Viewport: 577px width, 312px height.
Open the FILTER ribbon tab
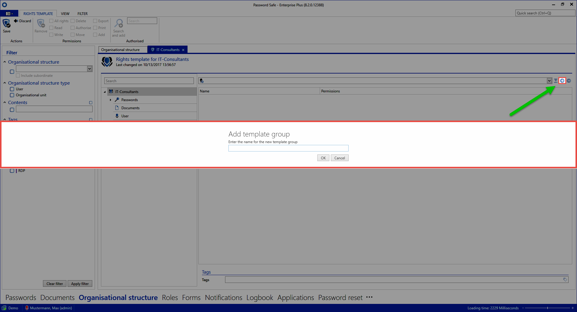(83, 13)
